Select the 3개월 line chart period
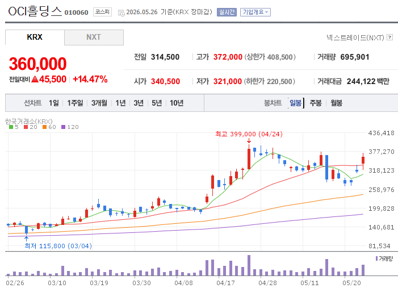The image size is (398, 288). (99, 103)
